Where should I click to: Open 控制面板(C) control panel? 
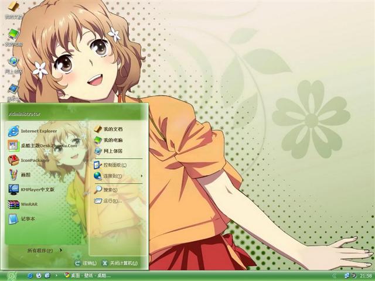coord(110,165)
